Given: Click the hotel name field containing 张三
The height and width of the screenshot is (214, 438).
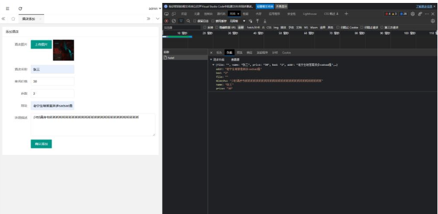Looking at the screenshot, I should pos(52,69).
